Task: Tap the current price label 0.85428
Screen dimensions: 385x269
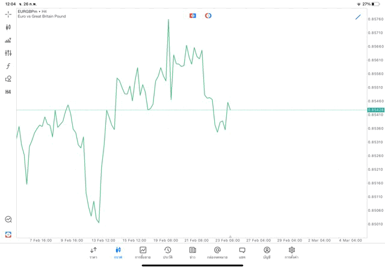Action: click(375, 110)
